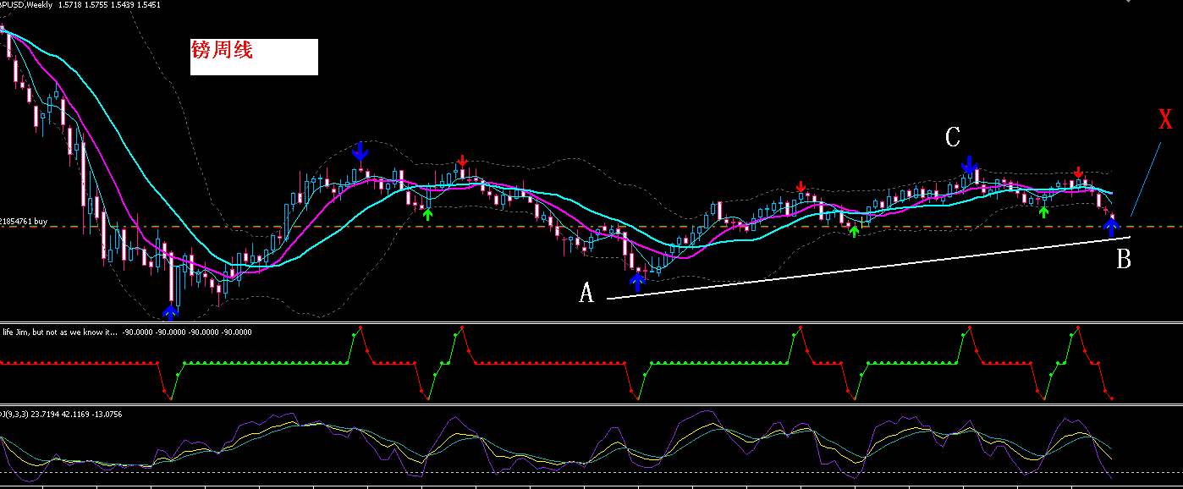
Task: Select the text label A at trendline start
Action: (x=586, y=294)
